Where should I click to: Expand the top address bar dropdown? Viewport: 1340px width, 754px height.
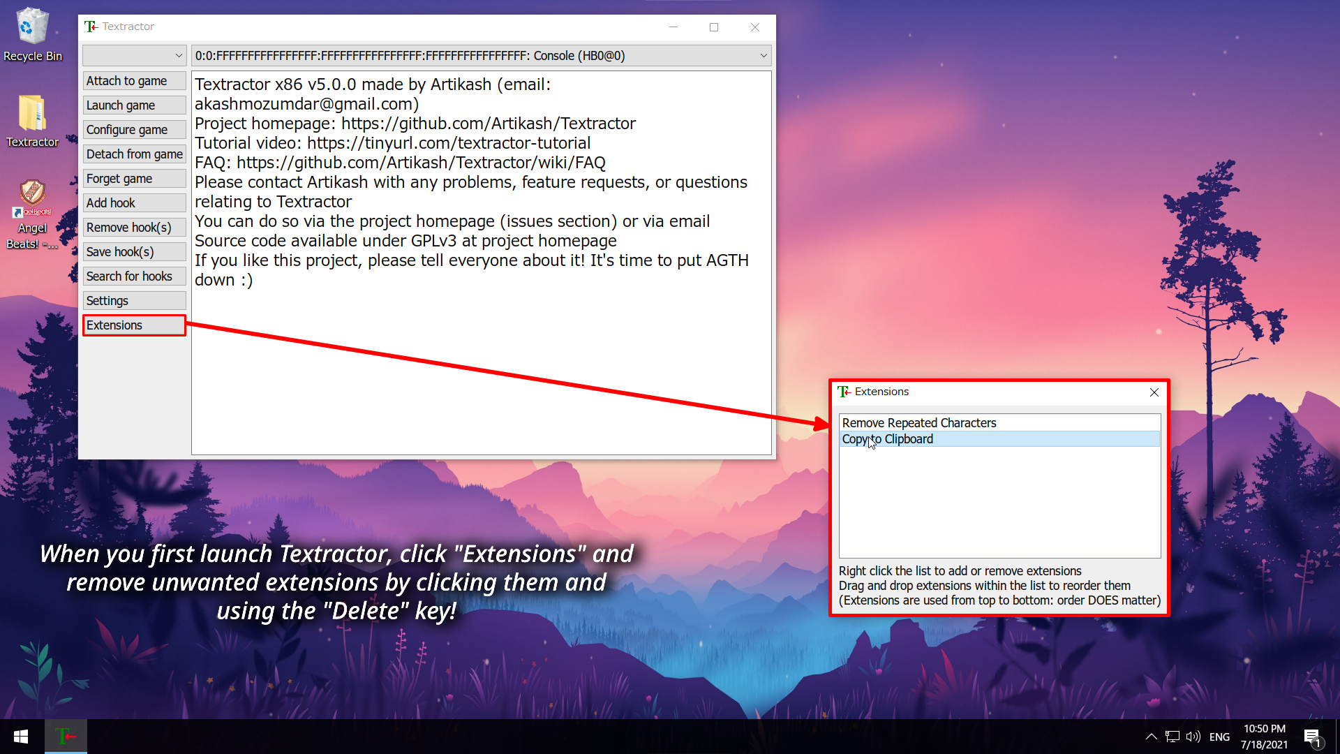point(763,56)
